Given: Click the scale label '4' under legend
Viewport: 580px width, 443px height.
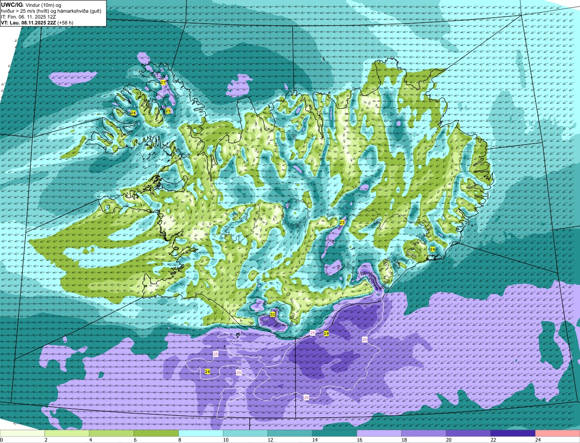Looking at the screenshot, I should coord(90,440).
